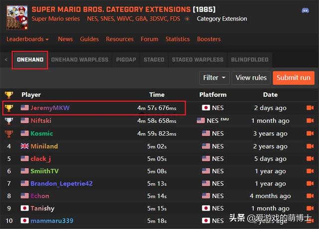Open the Filter dropdown
The height and width of the screenshot is (229, 319).
click(x=214, y=78)
